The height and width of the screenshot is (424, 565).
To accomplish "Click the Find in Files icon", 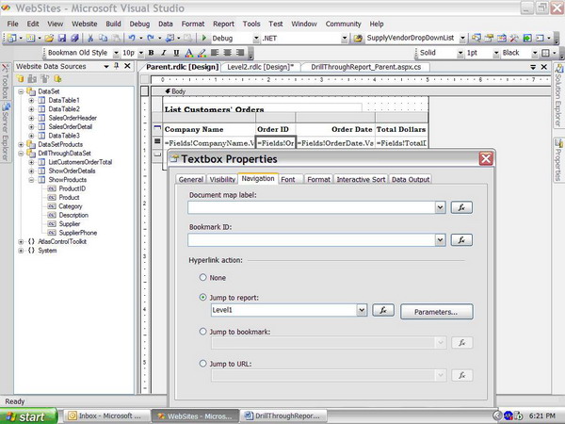I will (x=358, y=38).
